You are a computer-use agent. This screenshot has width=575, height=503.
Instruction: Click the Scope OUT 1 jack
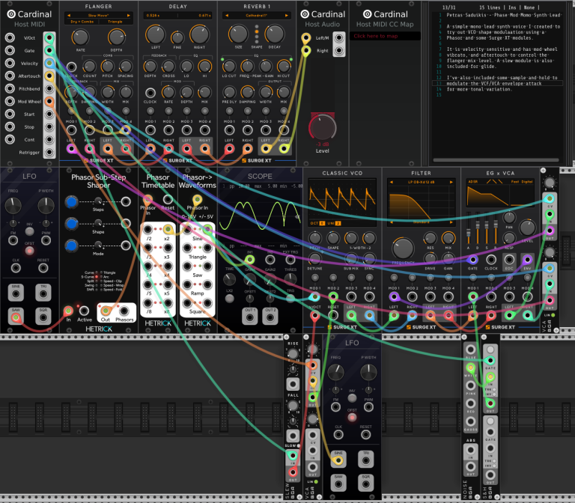pyautogui.click(x=250, y=317)
